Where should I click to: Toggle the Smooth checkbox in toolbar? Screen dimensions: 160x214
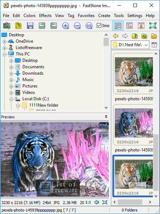99,25
